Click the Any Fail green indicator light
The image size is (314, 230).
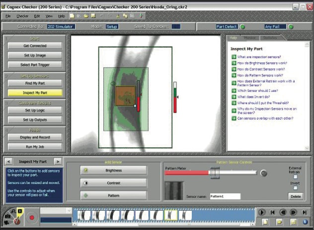pos(291,27)
